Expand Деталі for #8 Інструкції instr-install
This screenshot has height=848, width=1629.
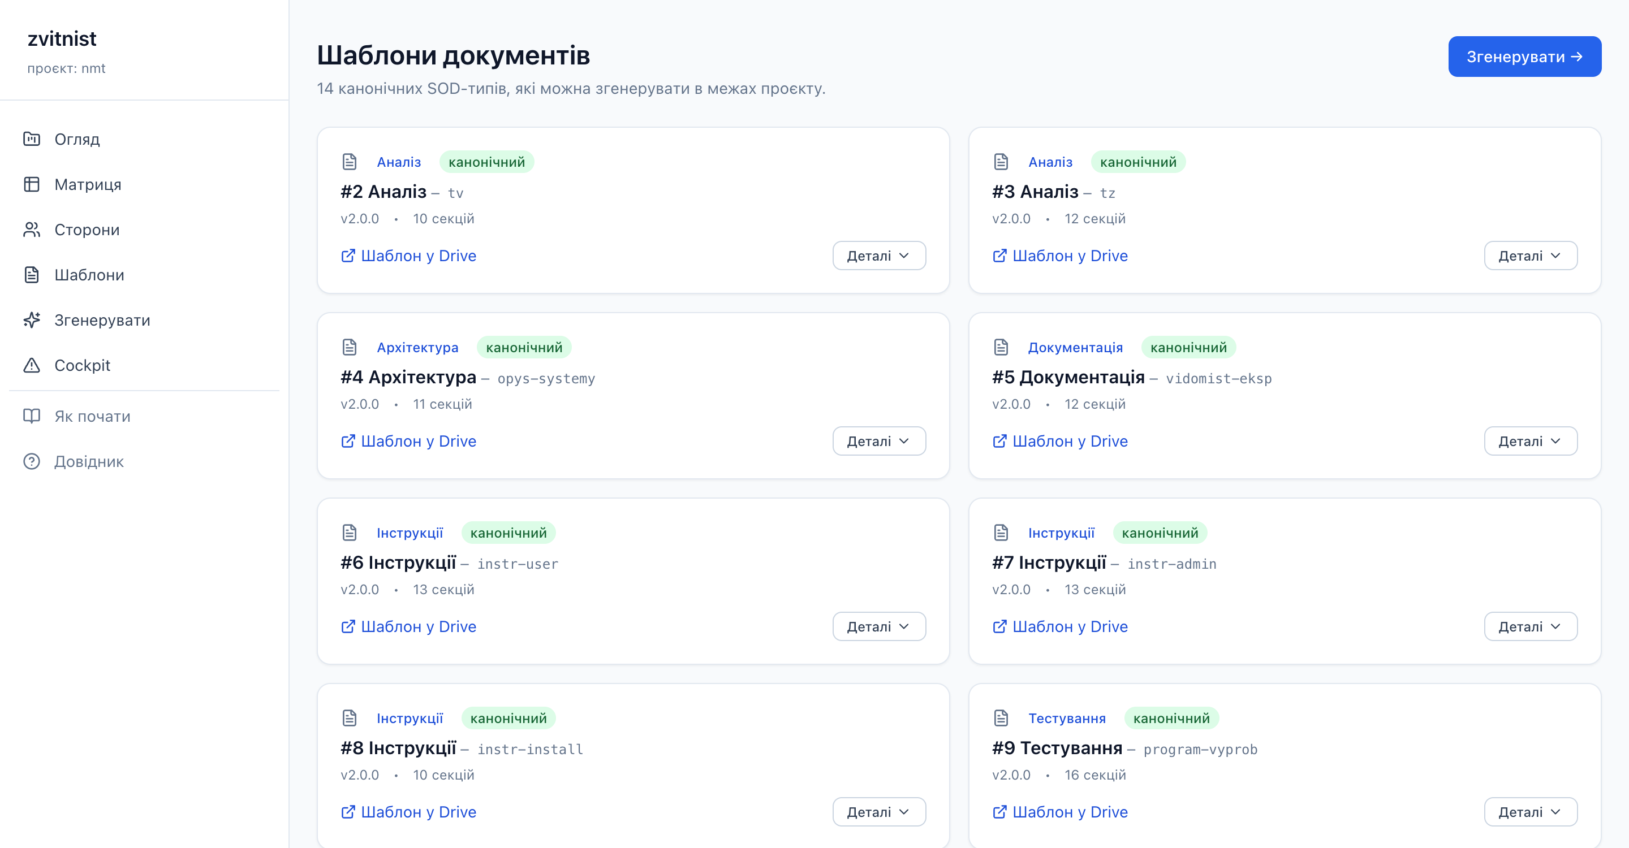coord(879,812)
